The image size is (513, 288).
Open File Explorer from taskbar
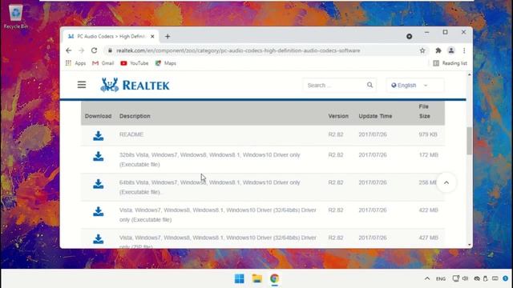(x=257, y=278)
